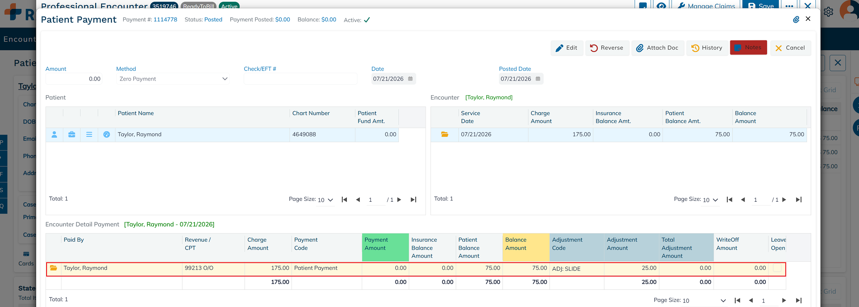The height and width of the screenshot is (307, 859).
Task: Click the Attach Doc button
Action: click(658, 48)
